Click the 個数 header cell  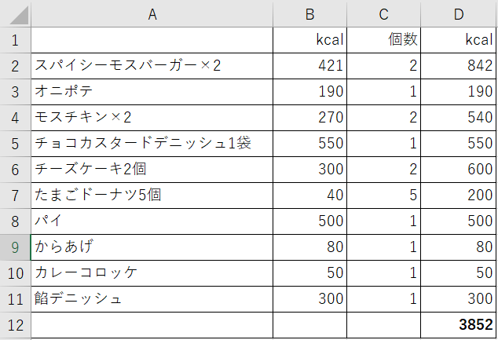pyautogui.click(x=383, y=40)
